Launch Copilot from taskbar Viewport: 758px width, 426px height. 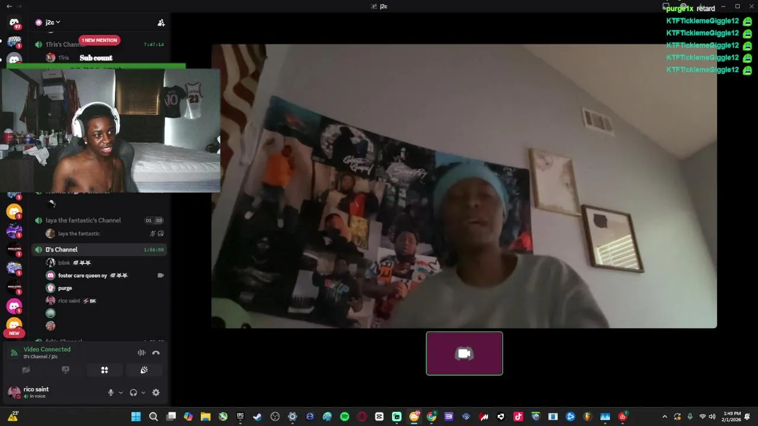click(188, 417)
